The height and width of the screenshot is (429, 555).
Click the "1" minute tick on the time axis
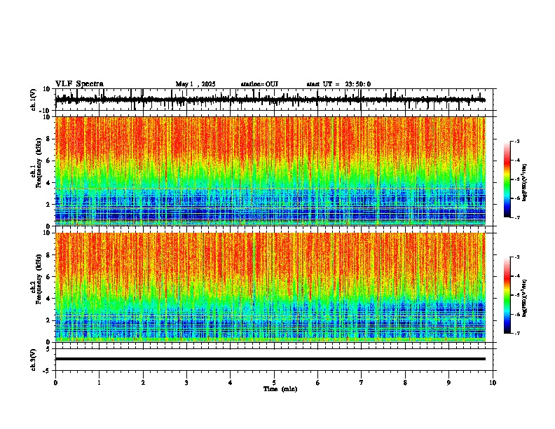[99, 383]
